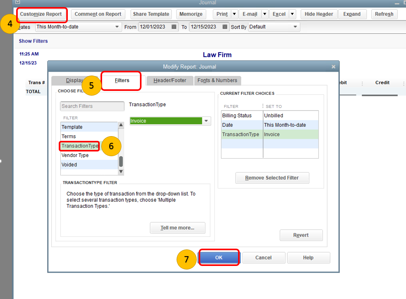Click Hide Header on the toolbar
The height and width of the screenshot is (299, 406).
(319, 14)
